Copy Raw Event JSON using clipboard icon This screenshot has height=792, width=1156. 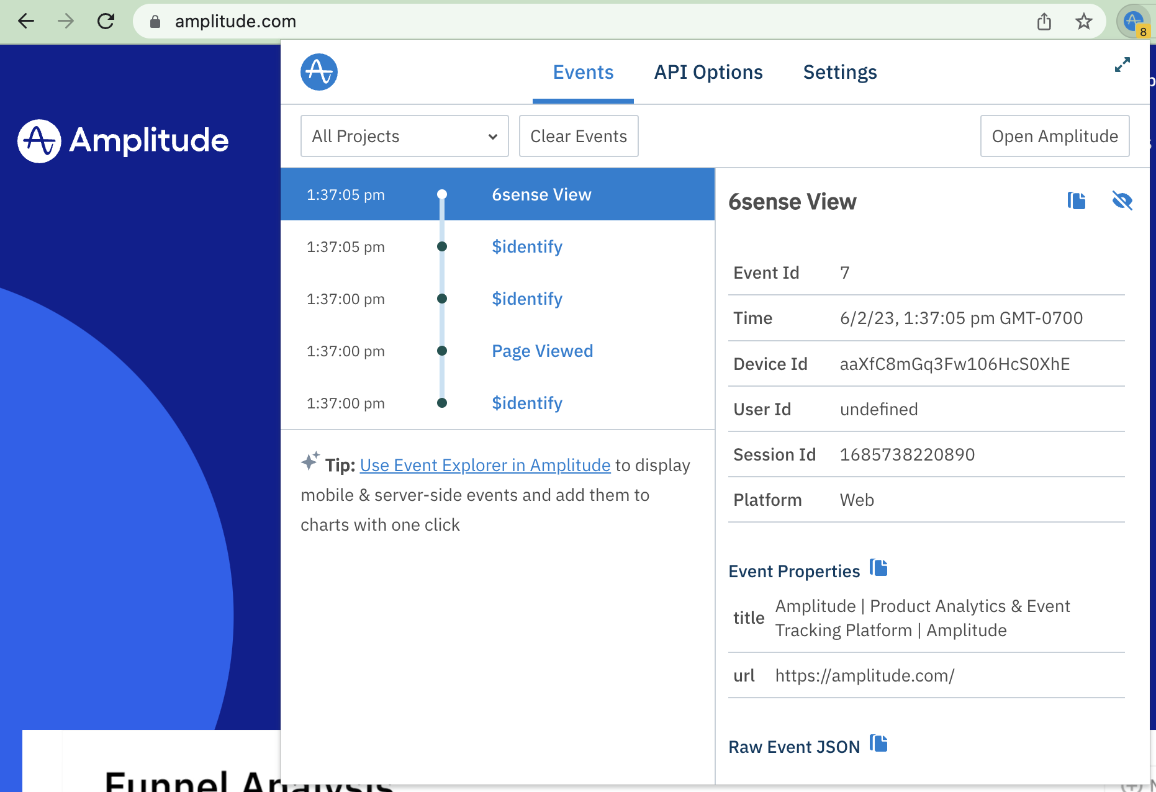click(x=878, y=744)
